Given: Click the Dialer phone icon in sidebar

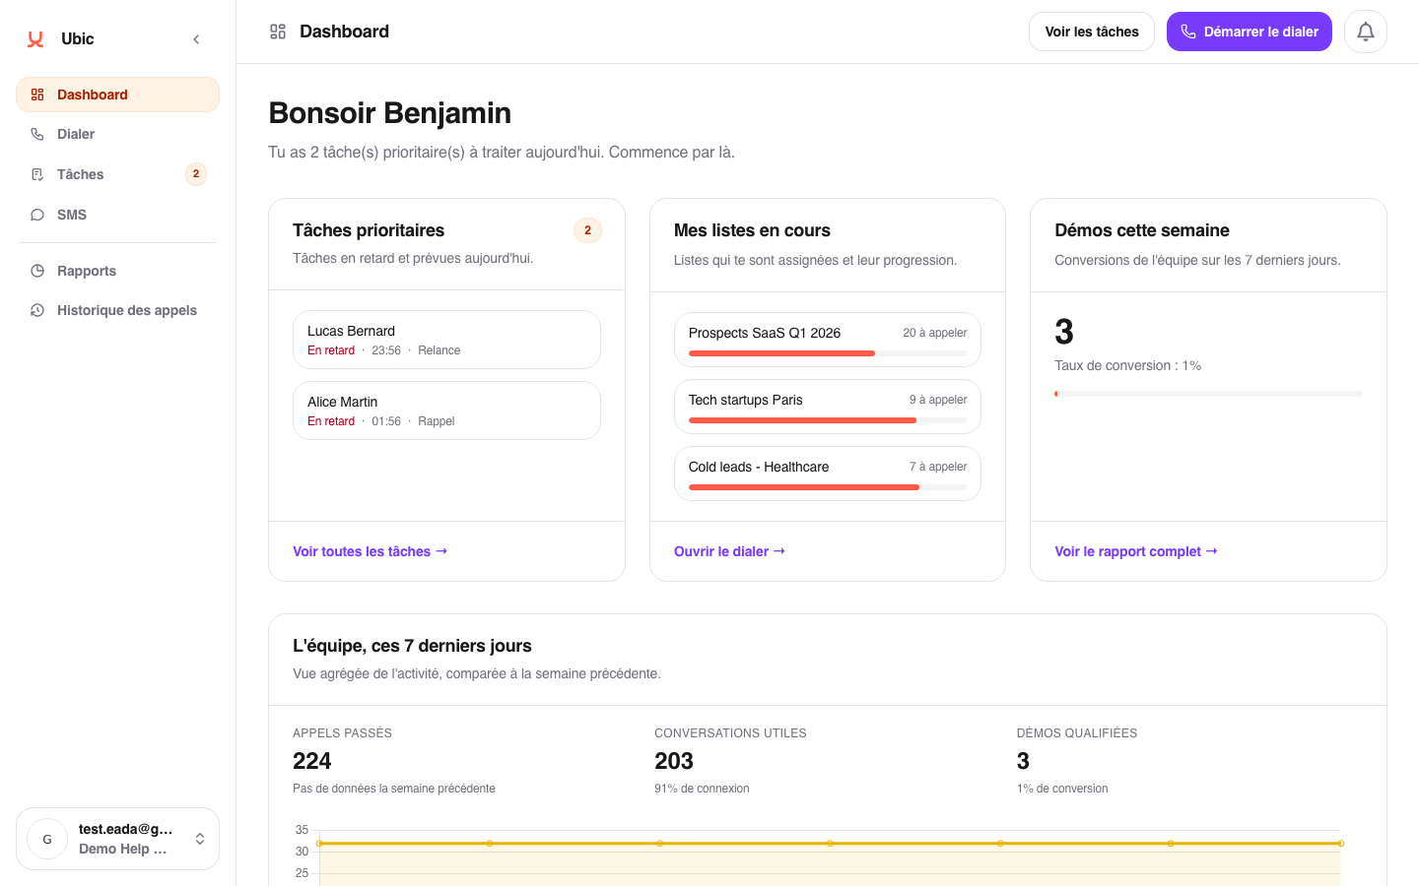Looking at the screenshot, I should [x=37, y=134].
